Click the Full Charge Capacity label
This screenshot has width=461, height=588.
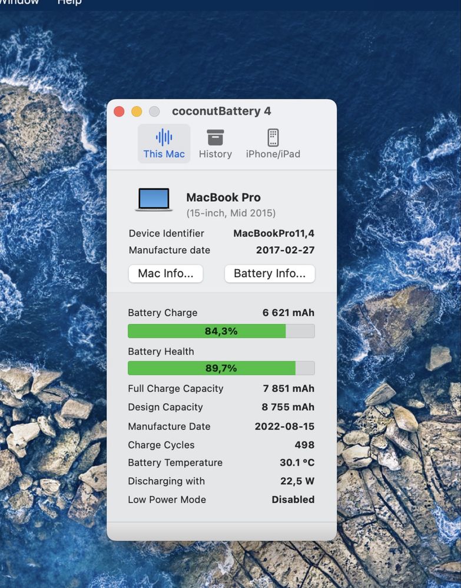pyautogui.click(x=175, y=388)
